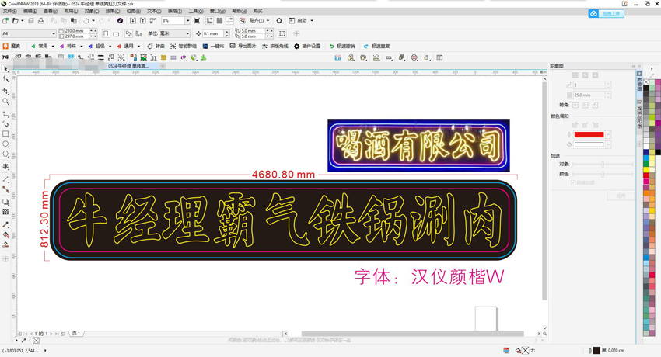The image size is (661, 357).
Task: Open the 工具 menu
Action: pyautogui.click(x=196, y=12)
